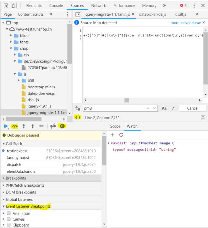
Task: Toggle the device toolbar icon
Action: pos(14,5)
